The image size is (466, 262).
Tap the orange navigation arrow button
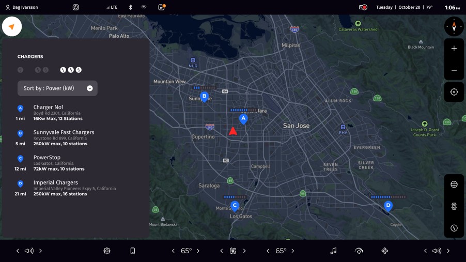click(12, 27)
